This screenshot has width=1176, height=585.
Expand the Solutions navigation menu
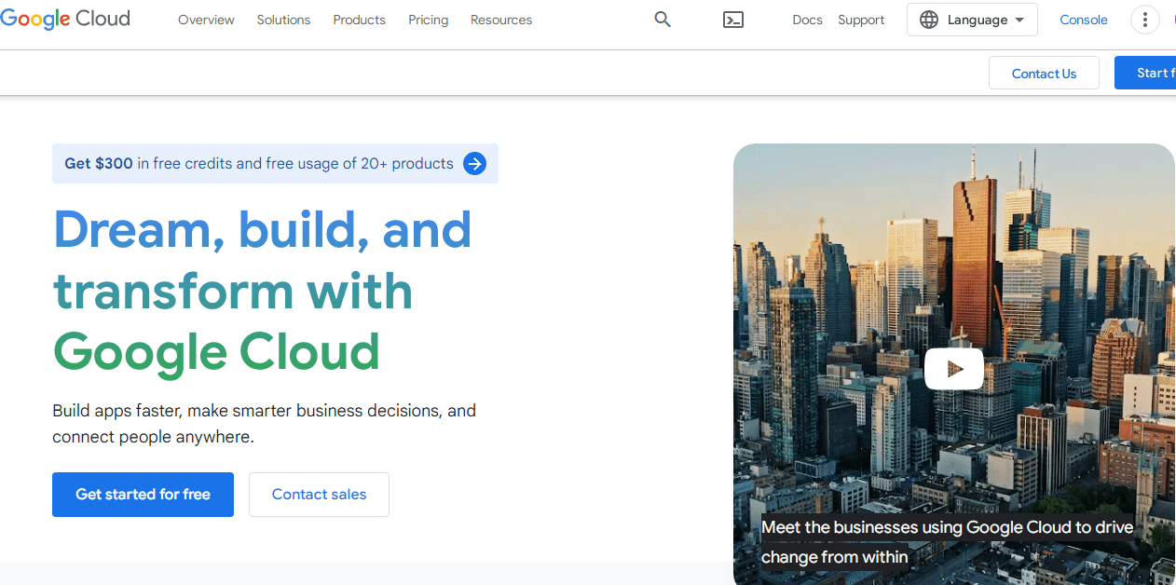[x=283, y=20]
